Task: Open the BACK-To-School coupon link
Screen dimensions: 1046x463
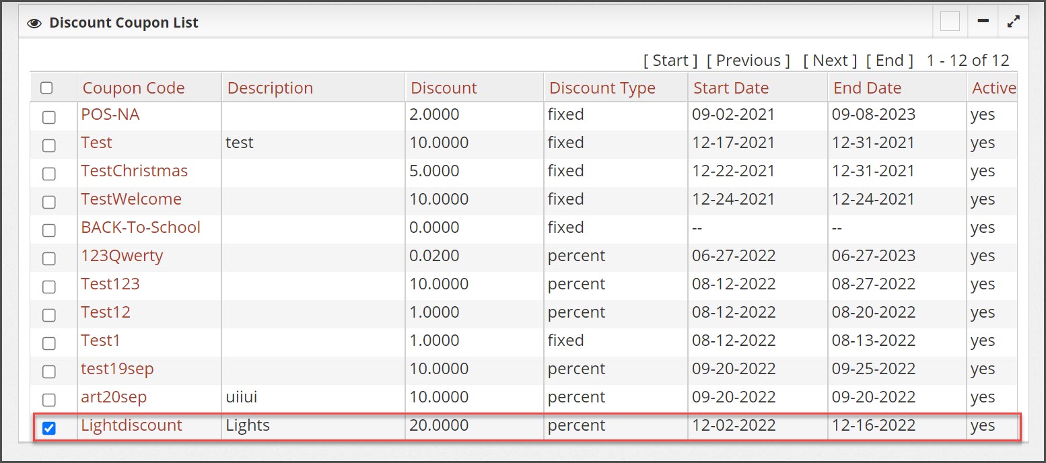Action: click(141, 227)
